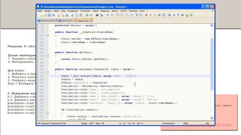
Task: Open the ? help menu
Action: click(x=147, y=11)
